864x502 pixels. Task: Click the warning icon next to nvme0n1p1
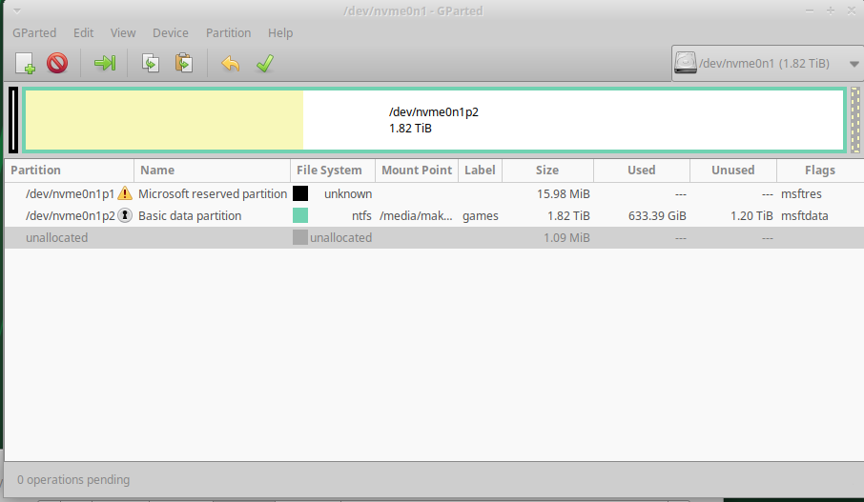125,193
